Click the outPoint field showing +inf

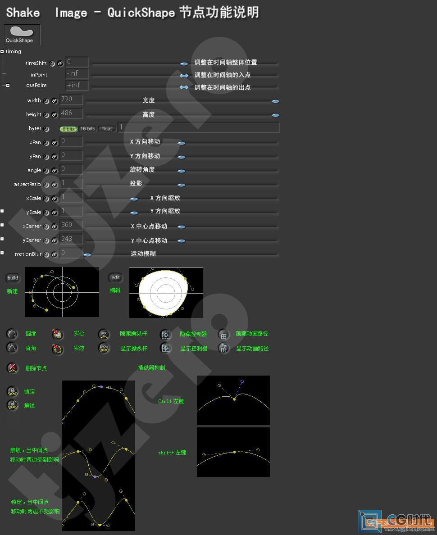point(77,85)
